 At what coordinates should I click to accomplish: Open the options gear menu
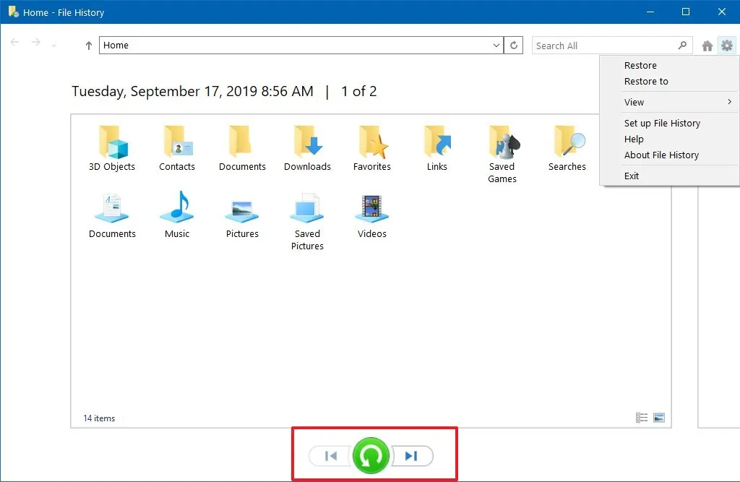(x=727, y=45)
